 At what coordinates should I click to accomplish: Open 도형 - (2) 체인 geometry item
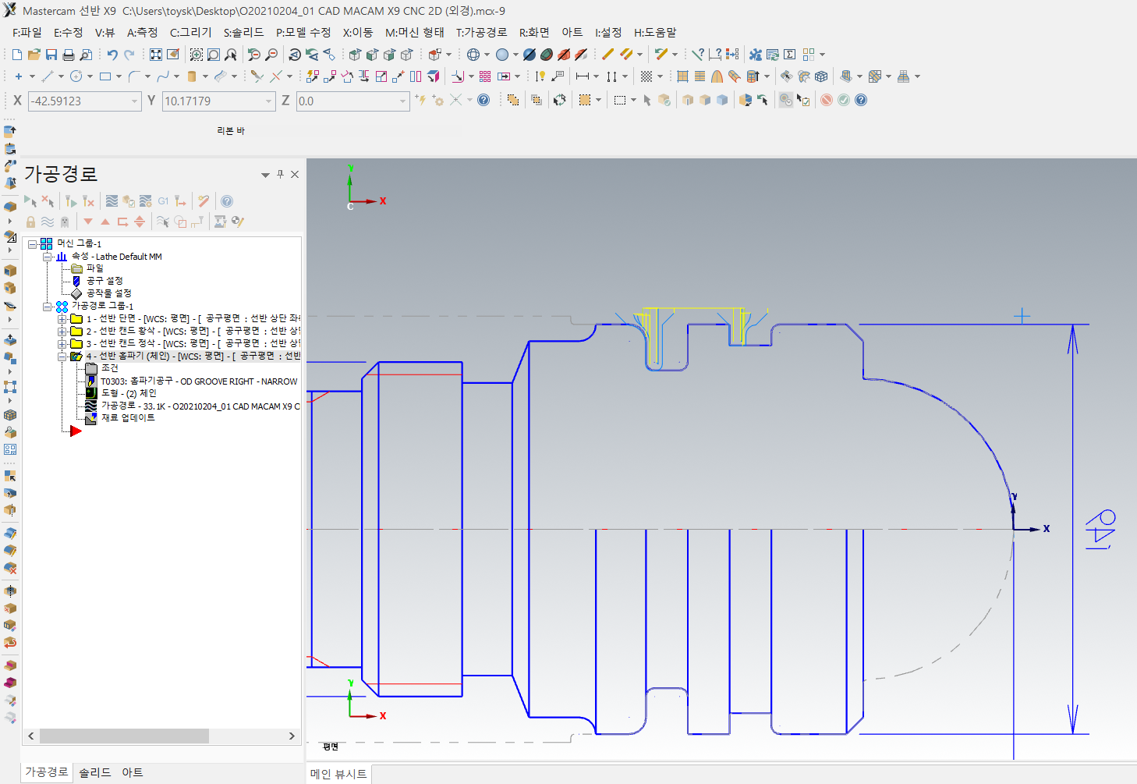pyautogui.click(x=129, y=393)
